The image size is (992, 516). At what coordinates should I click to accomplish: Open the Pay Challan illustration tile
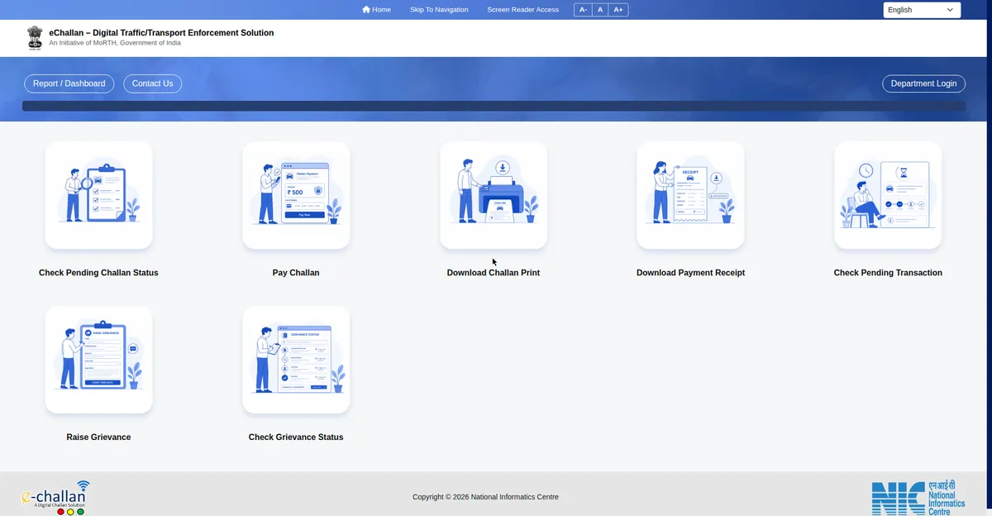(x=296, y=195)
